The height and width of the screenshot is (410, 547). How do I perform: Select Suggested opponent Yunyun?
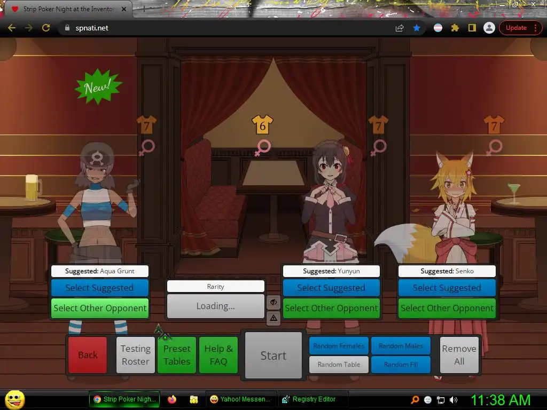pyautogui.click(x=331, y=288)
